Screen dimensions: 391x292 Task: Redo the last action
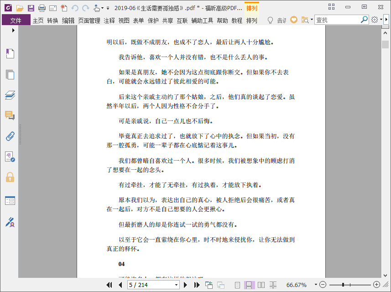86,8
